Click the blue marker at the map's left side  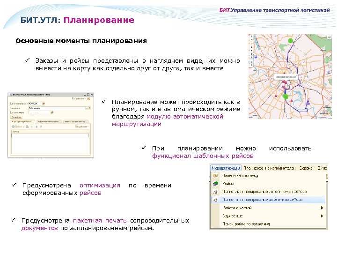click(x=256, y=57)
